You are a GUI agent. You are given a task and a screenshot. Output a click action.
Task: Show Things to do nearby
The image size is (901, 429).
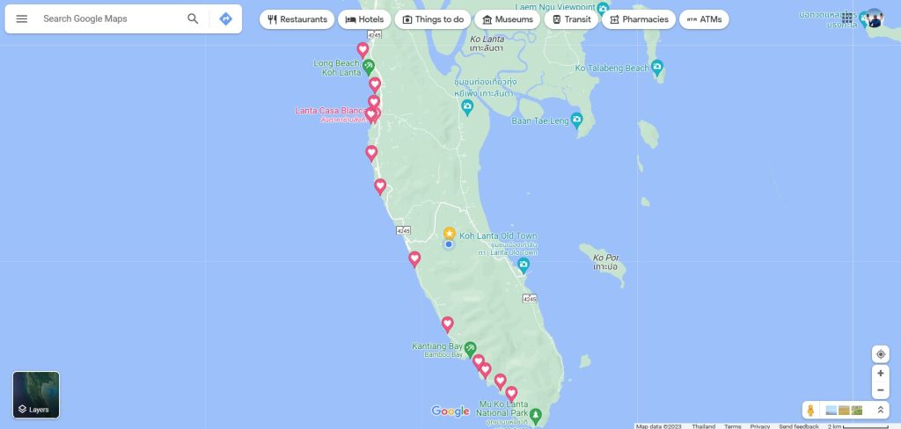tap(433, 19)
